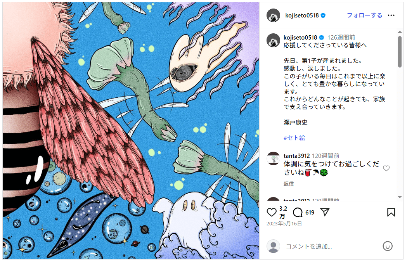The width and height of the screenshot is (407, 263).
Task: Click the comments panel scrollbar thumb
Action: (400, 52)
